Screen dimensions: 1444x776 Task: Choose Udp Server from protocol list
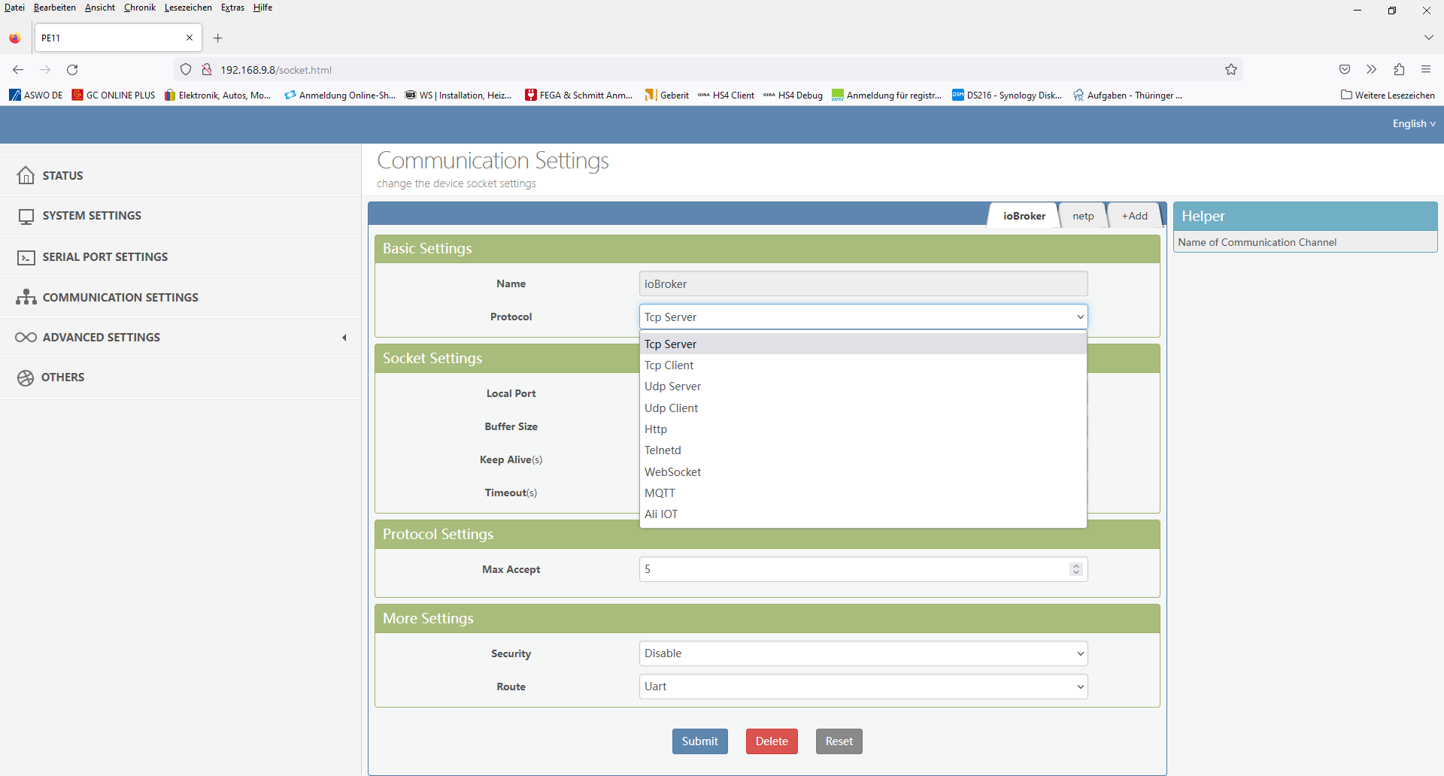click(x=863, y=386)
